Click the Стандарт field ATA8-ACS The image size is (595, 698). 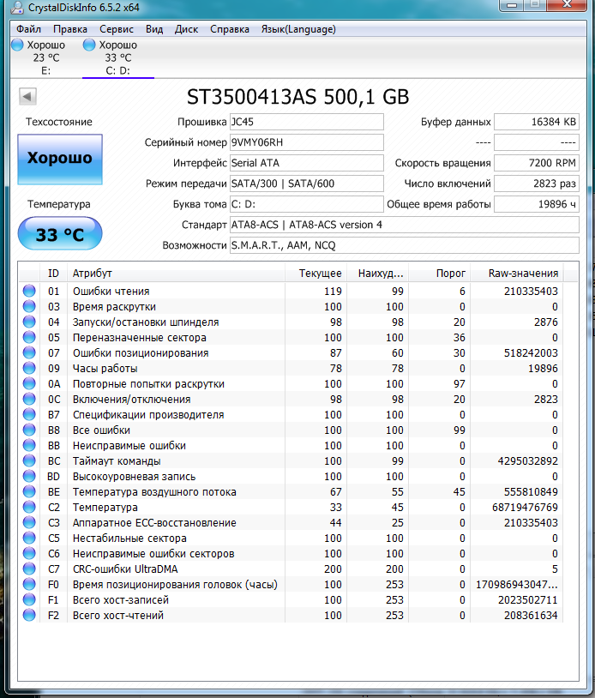click(404, 225)
